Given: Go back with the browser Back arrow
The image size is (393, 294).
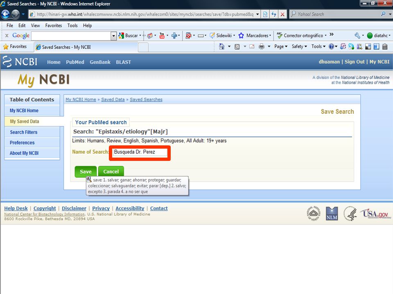Looking at the screenshot, I should point(5,14).
